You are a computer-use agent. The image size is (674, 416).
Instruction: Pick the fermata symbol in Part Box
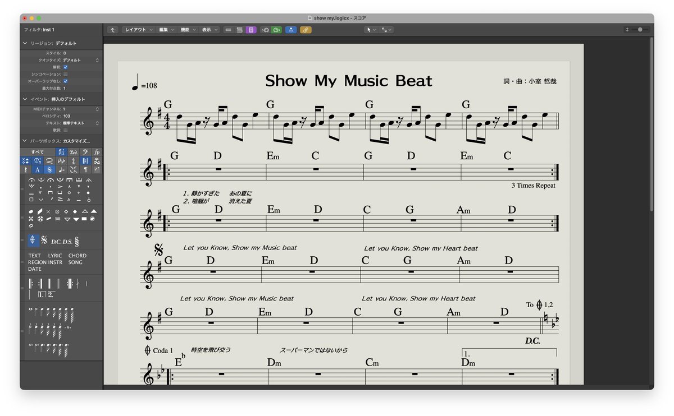31,180
